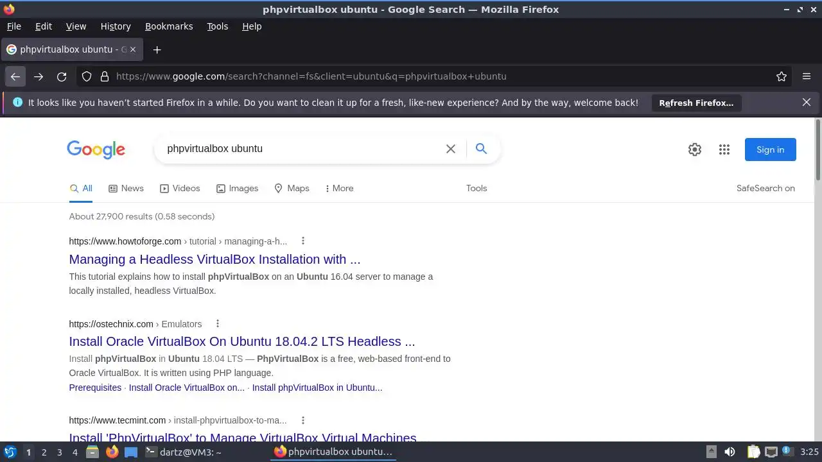
Task: Click the clipboard tray icon
Action: 753,452
